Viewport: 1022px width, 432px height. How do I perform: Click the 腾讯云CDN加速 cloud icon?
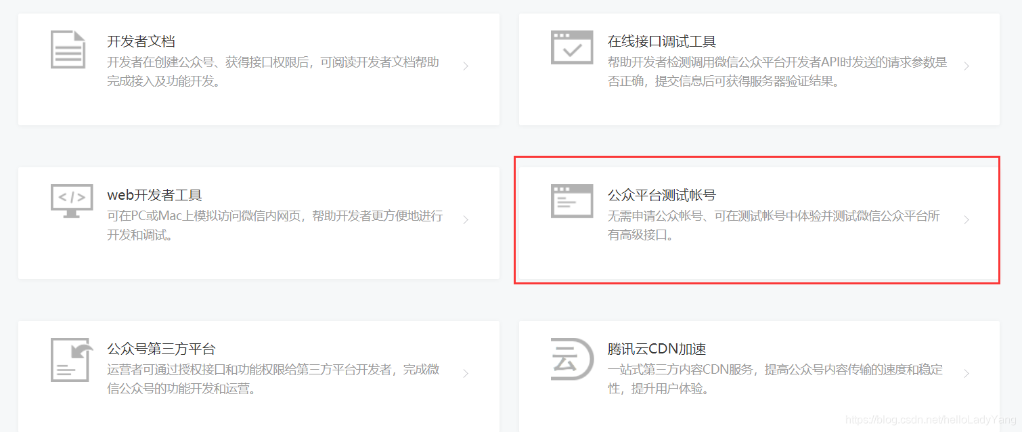click(x=572, y=358)
